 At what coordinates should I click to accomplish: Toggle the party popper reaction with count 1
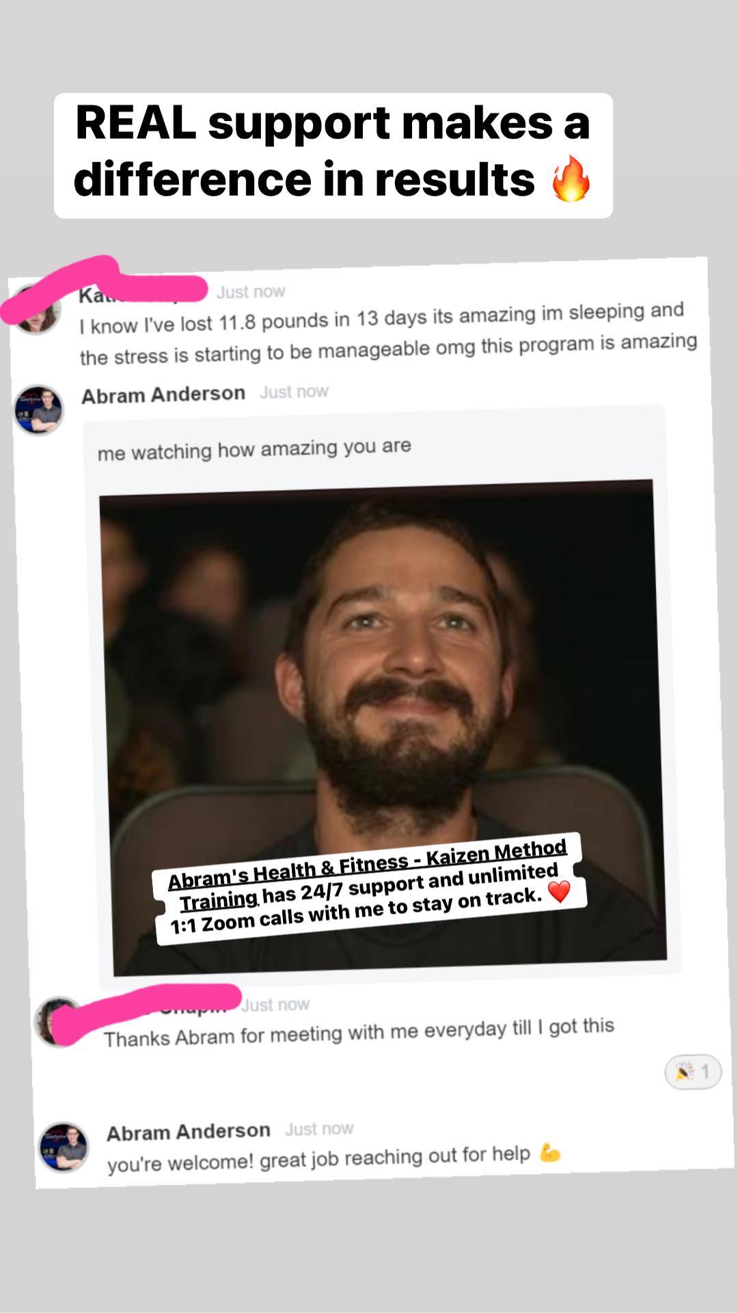click(x=693, y=1072)
